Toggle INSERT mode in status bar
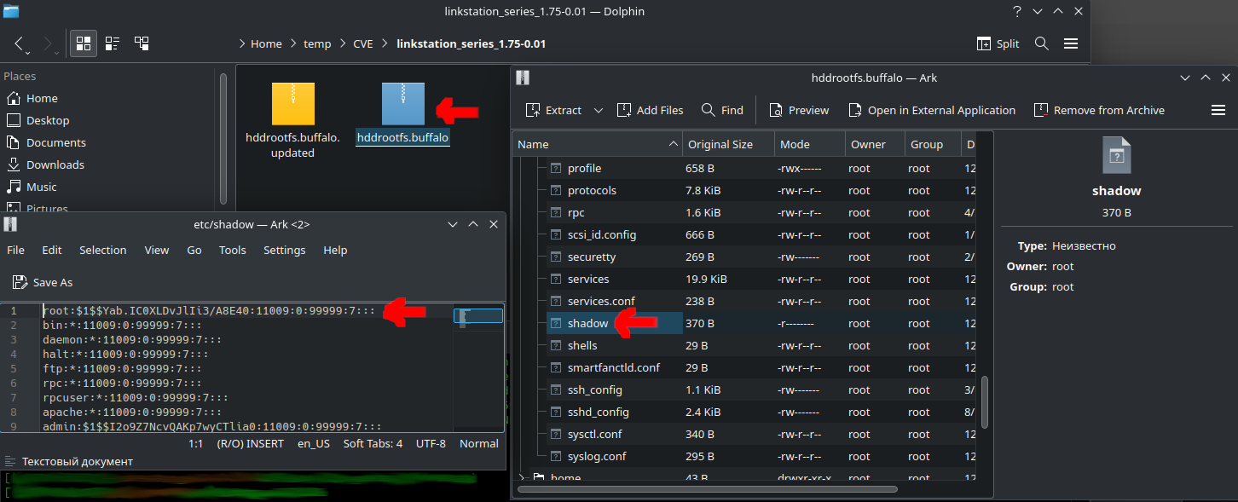 click(250, 443)
